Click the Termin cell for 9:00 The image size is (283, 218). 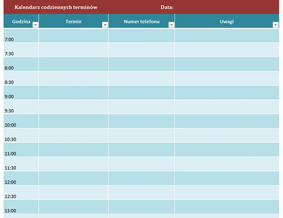coord(73,93)
